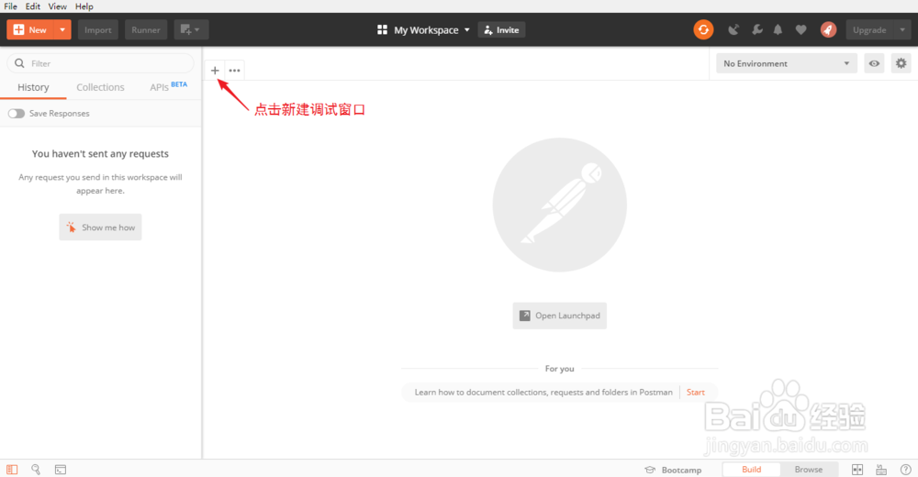Open the Help menu
The width and height of the screenshot is (918, 477).
[84, 6]
